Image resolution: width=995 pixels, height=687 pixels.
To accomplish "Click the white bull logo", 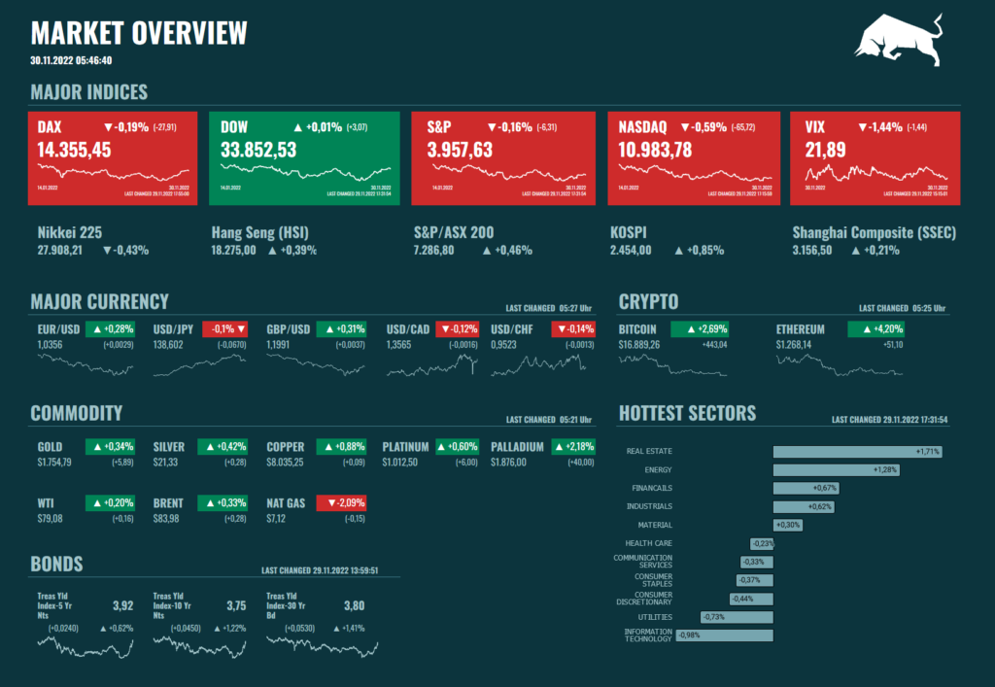I will tap(899, 39).
